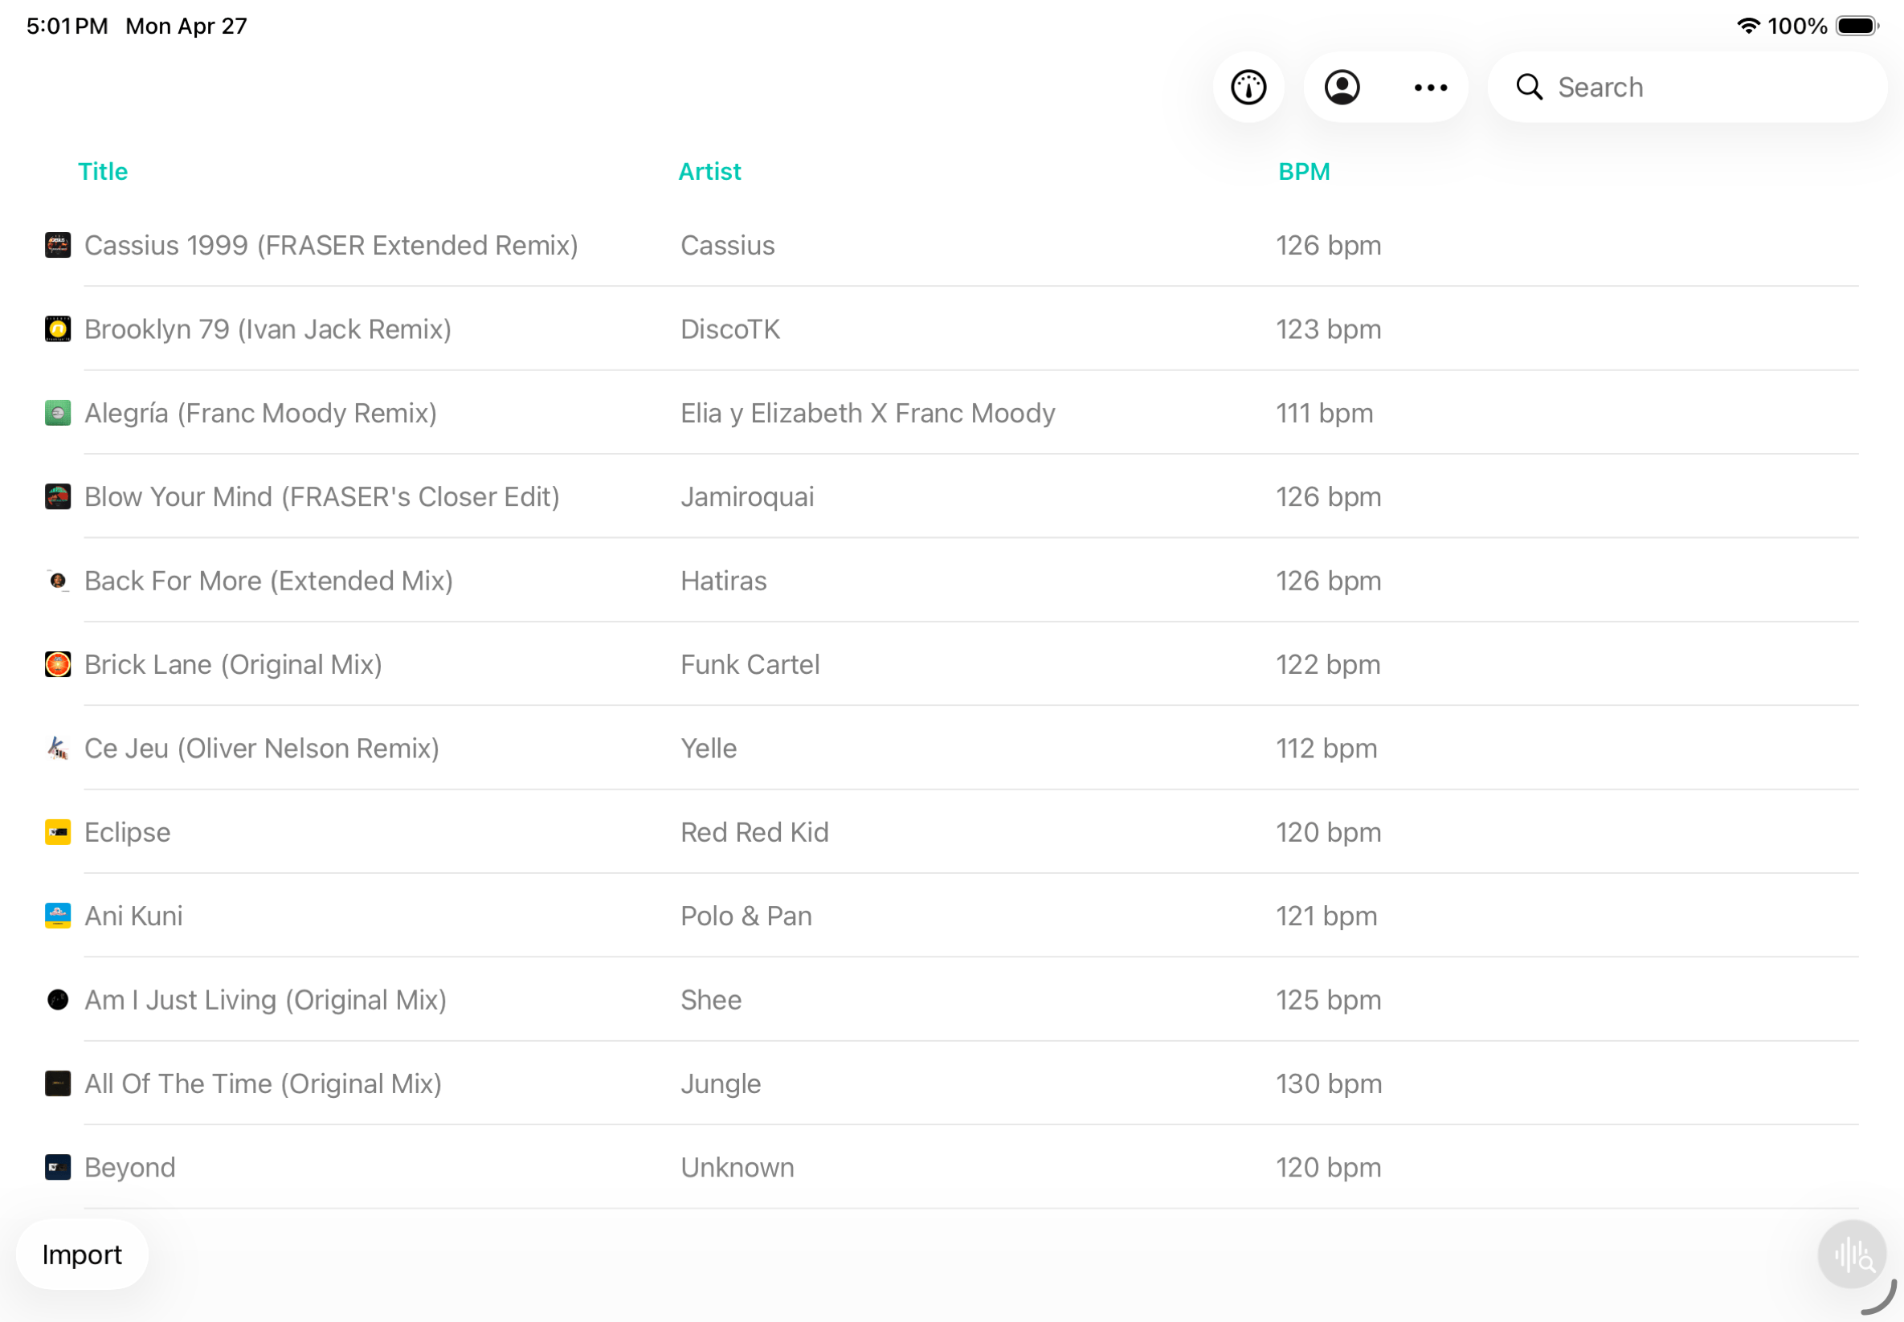Click artist Elia y Elizabeth X Franc Moody
This screenshot has height=1322, width=1904.
coord(868,413)
